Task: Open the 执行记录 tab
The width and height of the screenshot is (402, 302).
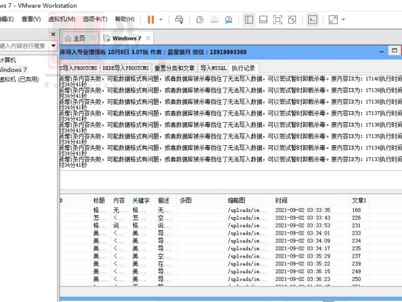Action: 243,68
